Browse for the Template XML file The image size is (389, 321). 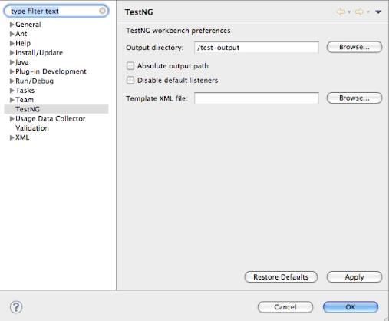(x=354, y=98)
